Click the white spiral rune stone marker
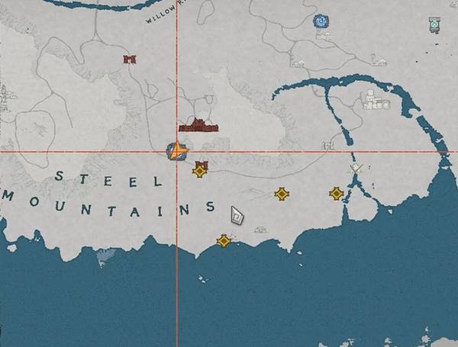 [x=237, y=216]
